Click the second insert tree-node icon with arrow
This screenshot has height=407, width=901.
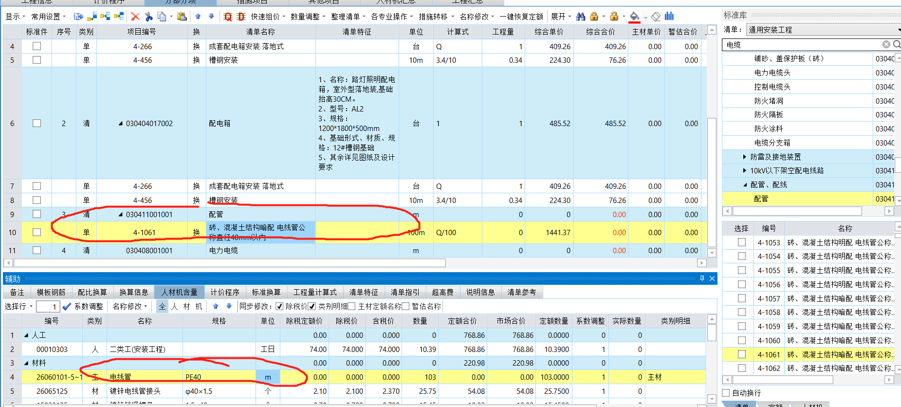(92, 17)
